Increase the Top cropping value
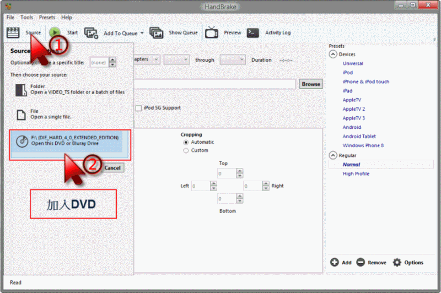 point(240,171)
